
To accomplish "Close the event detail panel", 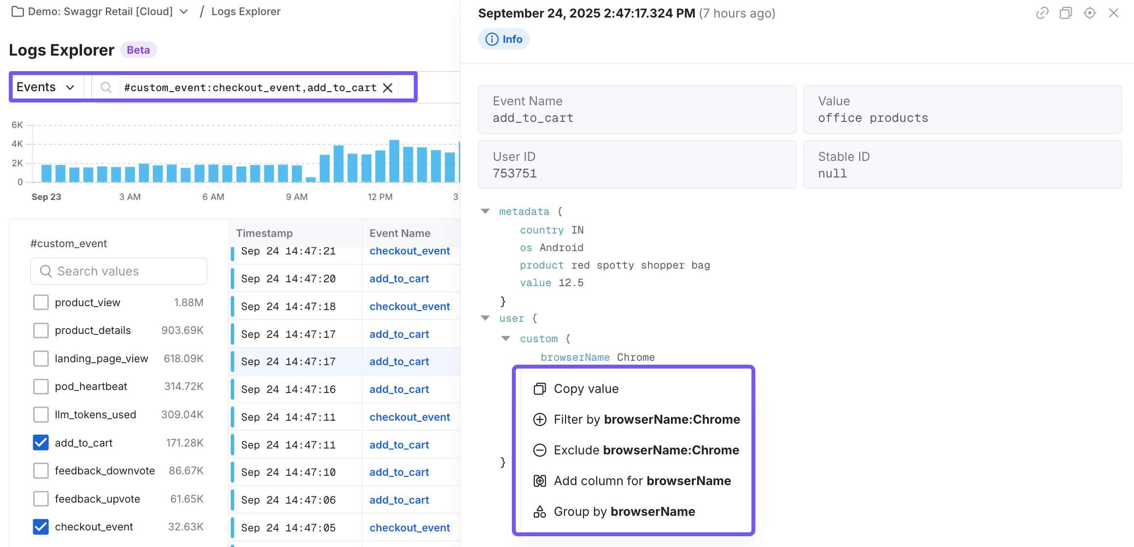I will (x=1114, y=13).
